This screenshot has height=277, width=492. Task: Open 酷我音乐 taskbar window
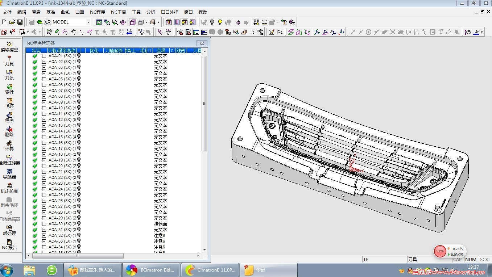(93, 270)
